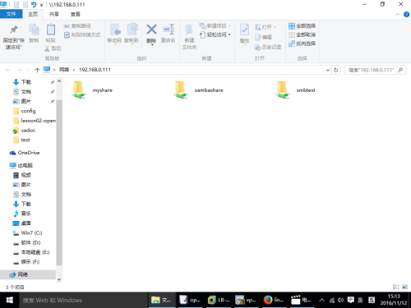Open the config folder in sidebar
This screenshot has height=308, width=411.
25,111
